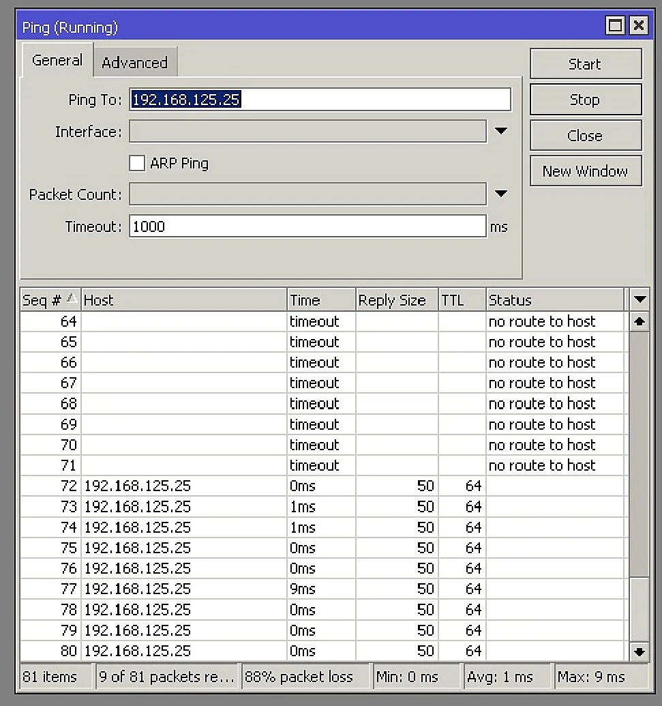The height and width of the screenshot is (706, 662).
Task: Click the Host column header
Action: tap(183, 300)
